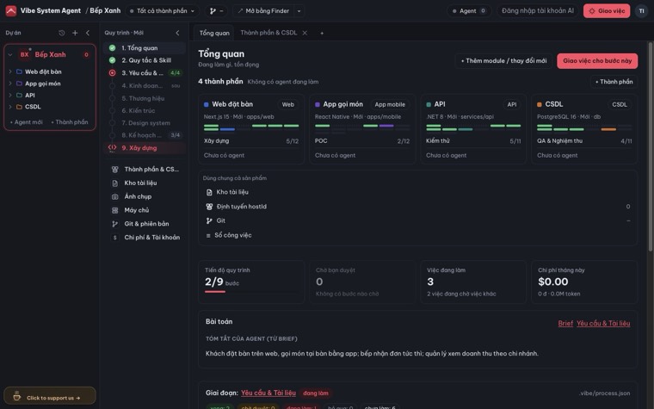Click the BX project avatar
Screen dimensions: 654x409
(25, 54)
